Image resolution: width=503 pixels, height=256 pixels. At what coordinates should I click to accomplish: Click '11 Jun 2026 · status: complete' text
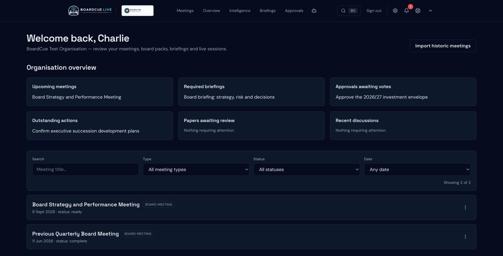point(60,241)
